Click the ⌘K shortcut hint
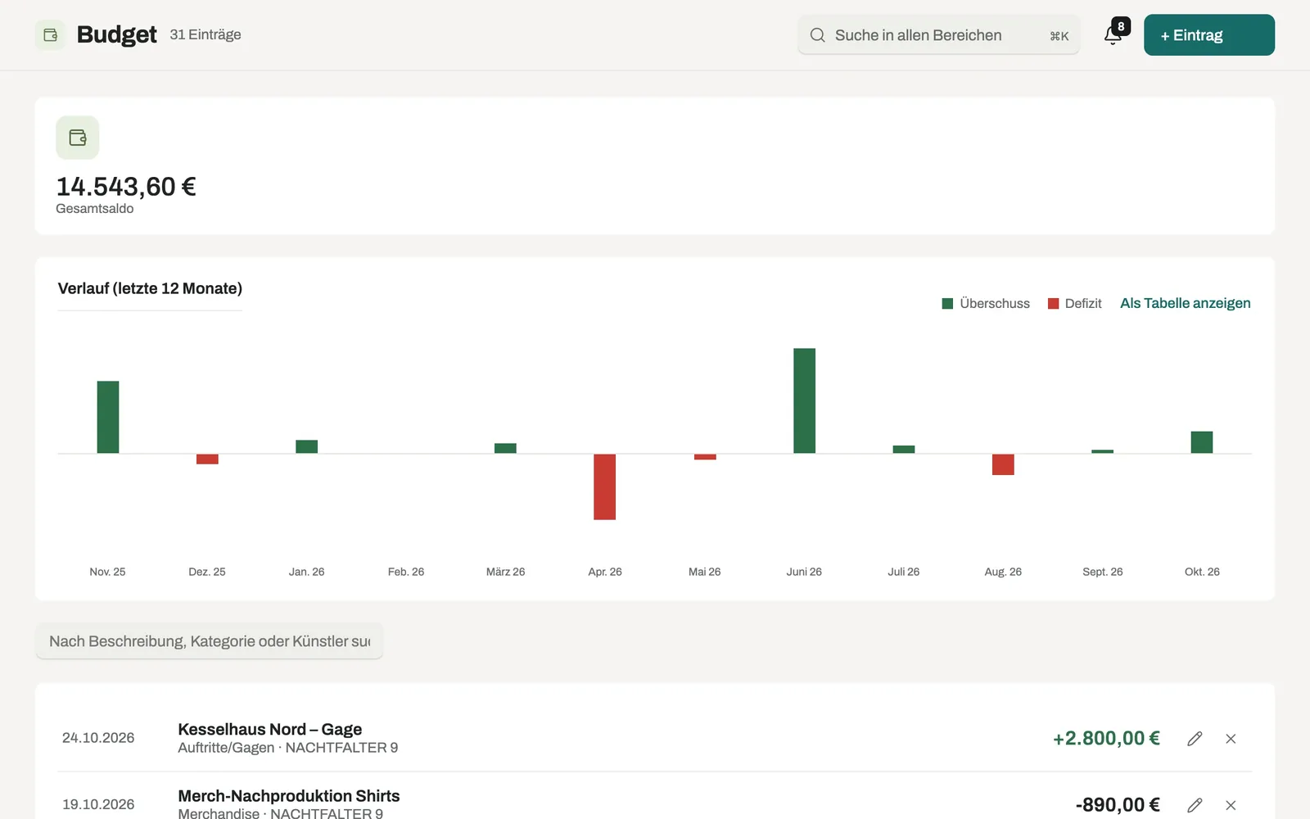The image size is (1310, 819). tap(1059, 36)
